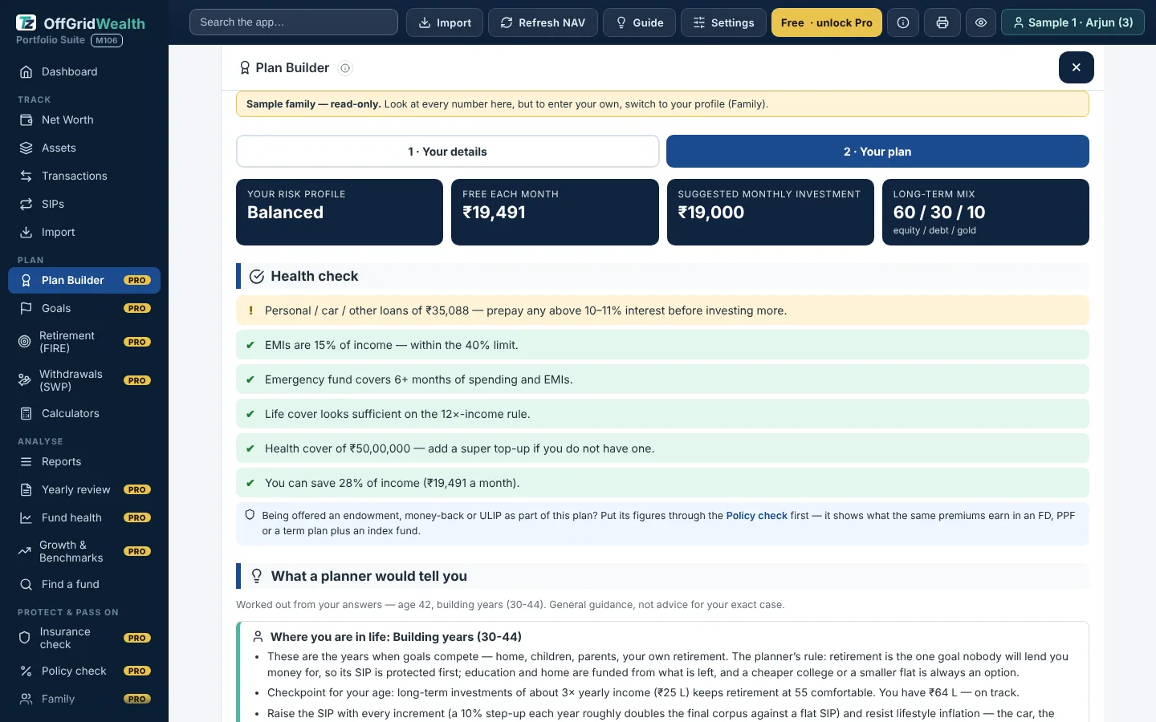Open Settings from the top bar
This screenshot has width=1156, height=722.
pyautogui.click(x=724, y=22)
